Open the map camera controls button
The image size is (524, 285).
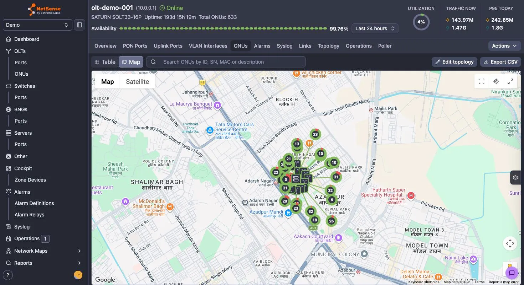tap(510, 243)
